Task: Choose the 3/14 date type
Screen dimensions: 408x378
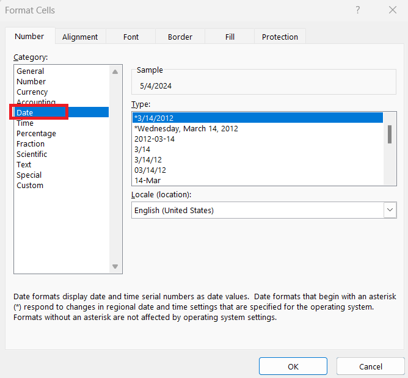Action: (x=258, y=150)
